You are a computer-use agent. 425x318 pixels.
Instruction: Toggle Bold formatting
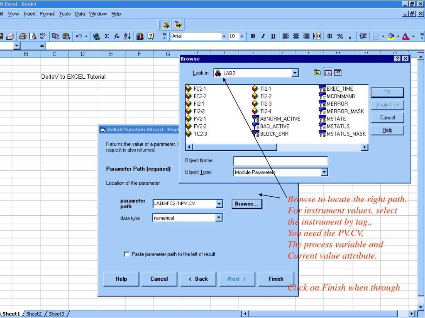(x=253, y=36)
